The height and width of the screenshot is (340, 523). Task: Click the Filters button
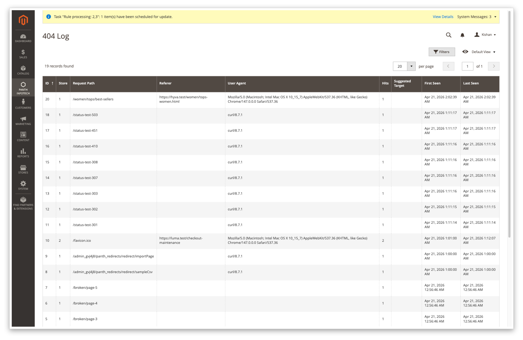(441, 52)
